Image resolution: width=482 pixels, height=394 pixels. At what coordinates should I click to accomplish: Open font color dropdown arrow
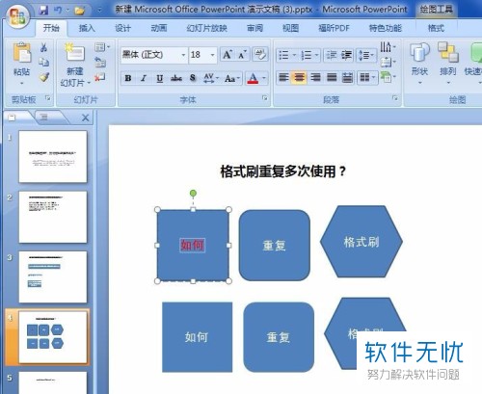264,78
